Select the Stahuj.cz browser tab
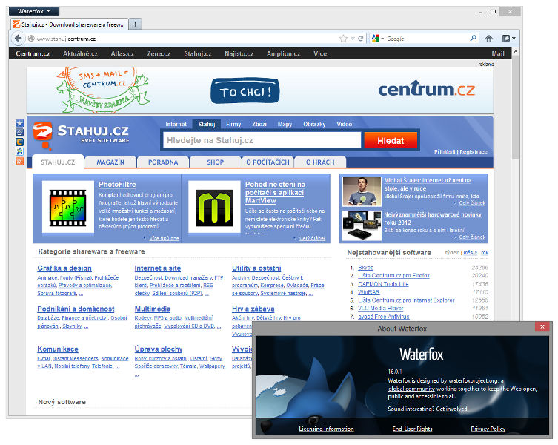Image resolution: width=558 pixels, height=445 pixels. click(69, 24)
